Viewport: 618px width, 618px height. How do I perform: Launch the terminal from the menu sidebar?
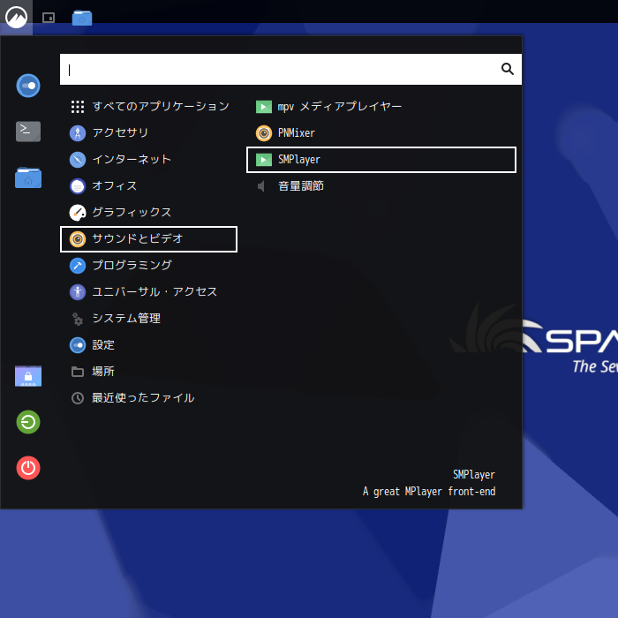[x=28, y=132]
